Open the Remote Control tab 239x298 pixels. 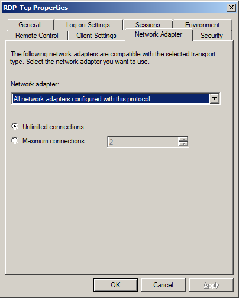point(37,36)
